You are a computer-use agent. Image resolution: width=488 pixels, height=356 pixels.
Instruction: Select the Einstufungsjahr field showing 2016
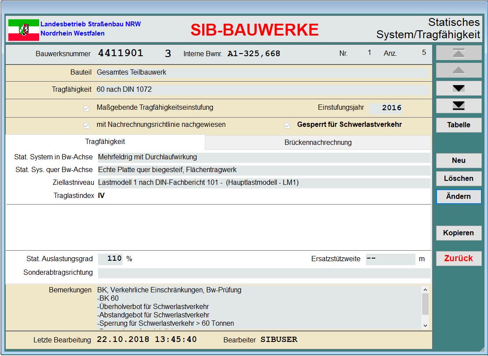386,108
